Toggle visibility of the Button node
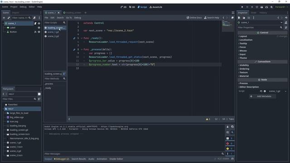The image size is (290, 163). click(x=39, y=32)
